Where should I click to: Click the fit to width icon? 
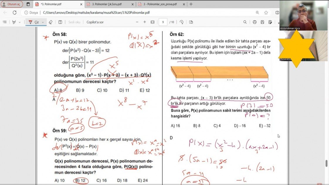pyautogui.click(x=152, y=22)
